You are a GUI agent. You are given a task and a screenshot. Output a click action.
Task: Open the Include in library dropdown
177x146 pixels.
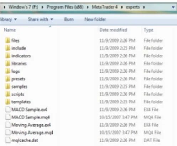point(8,19)
